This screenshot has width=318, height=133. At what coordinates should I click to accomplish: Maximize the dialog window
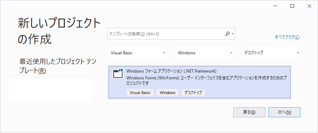point(292,6)
